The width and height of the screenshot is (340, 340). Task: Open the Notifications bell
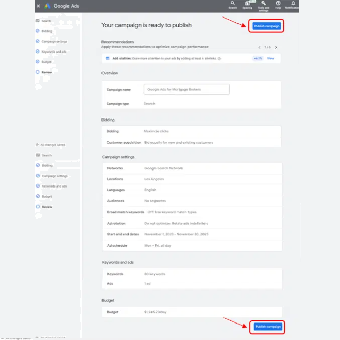293,4
